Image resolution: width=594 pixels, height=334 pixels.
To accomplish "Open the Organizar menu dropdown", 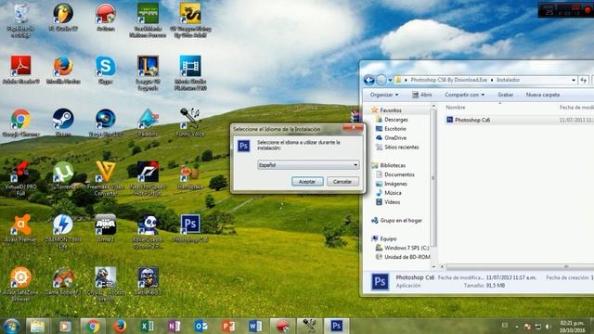I will click(x=384, y=95).
